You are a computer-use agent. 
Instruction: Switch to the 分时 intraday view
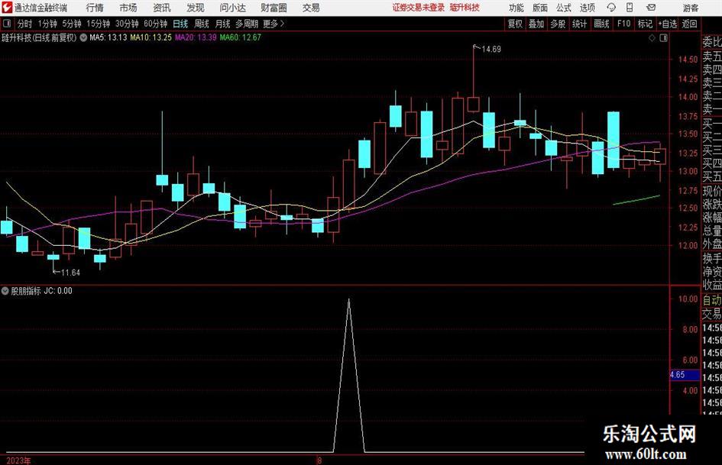pyautogui.click(x=25, y=24)
